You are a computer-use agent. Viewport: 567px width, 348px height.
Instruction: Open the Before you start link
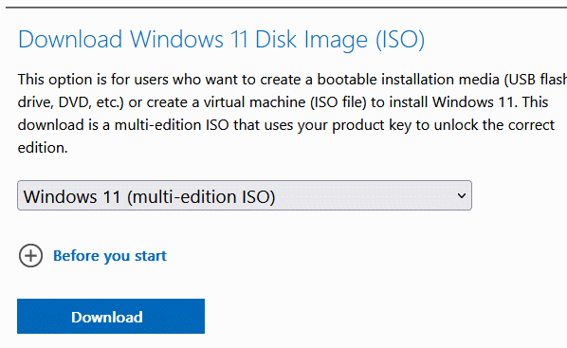coord(110,256)
